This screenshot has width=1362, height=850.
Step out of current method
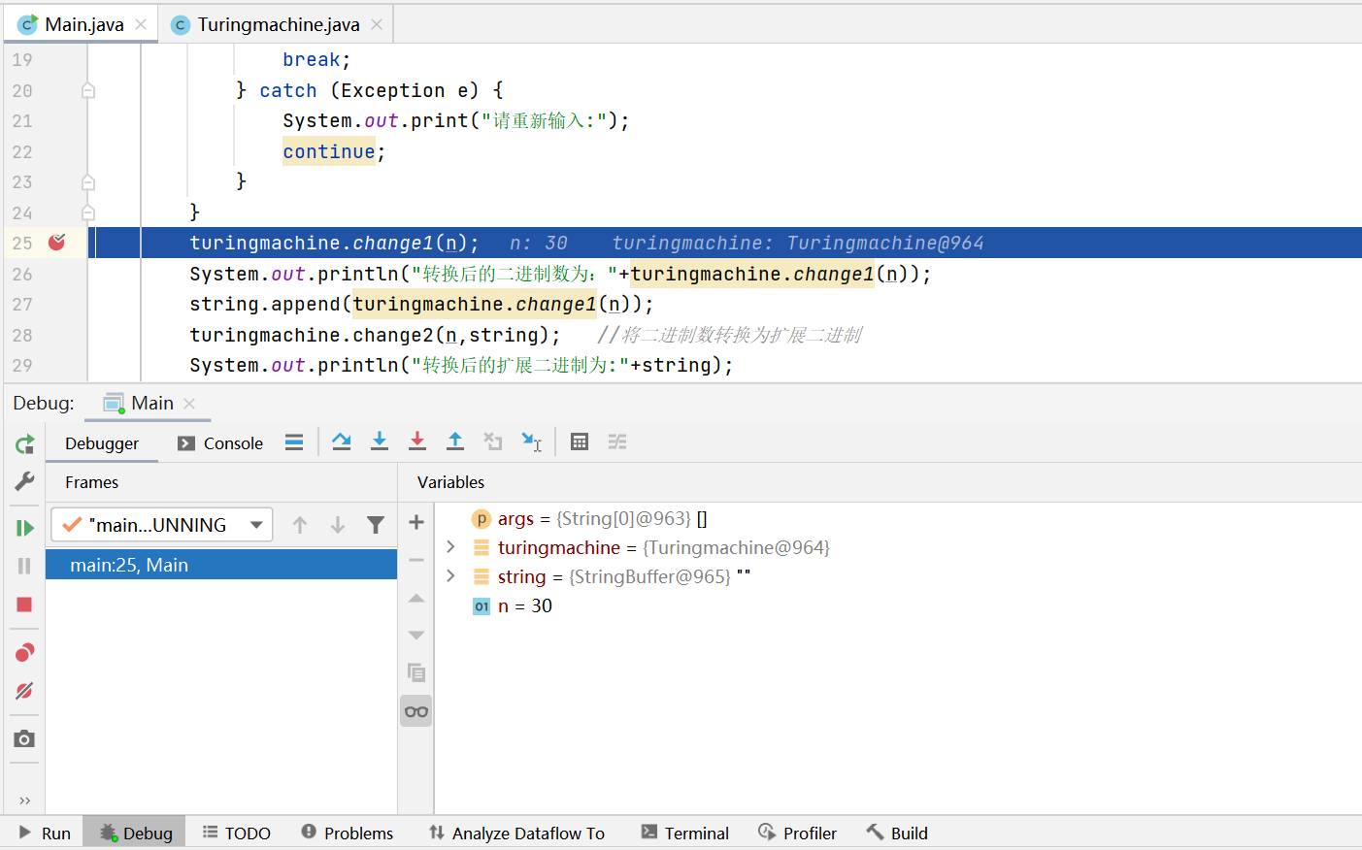click(455, 442)
